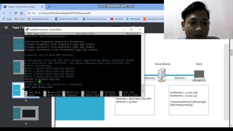Viewport: 233px width, 131px height.
Task: Click nano 'Get Help' shortcut label
Action: 35,92
